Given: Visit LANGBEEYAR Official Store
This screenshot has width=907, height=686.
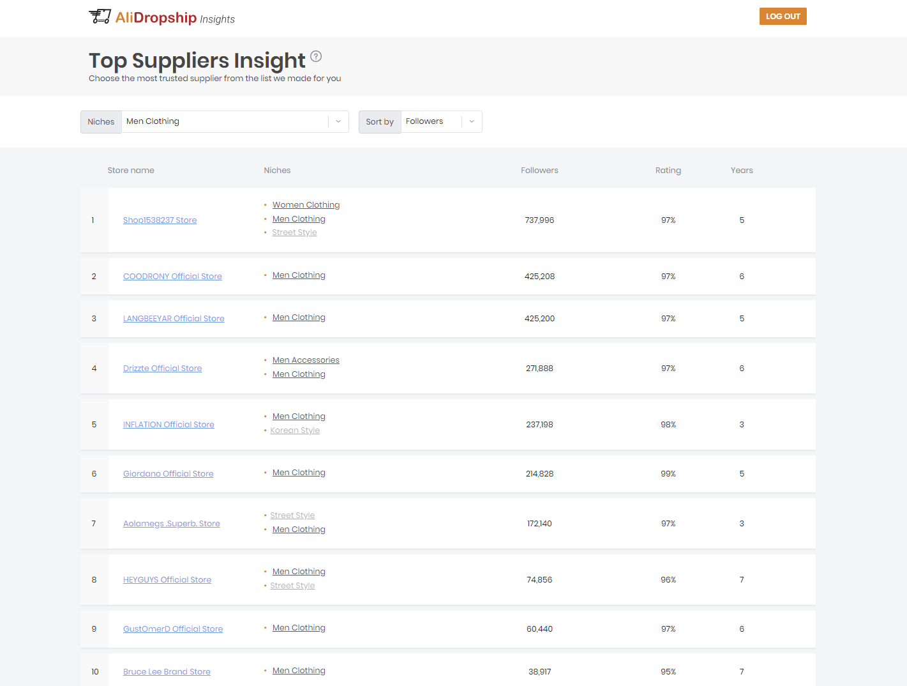Looking at the screenshot, I should click(x=174, y=319).
